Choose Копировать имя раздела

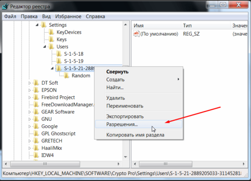pyautogui.click(x=139, y=135)
